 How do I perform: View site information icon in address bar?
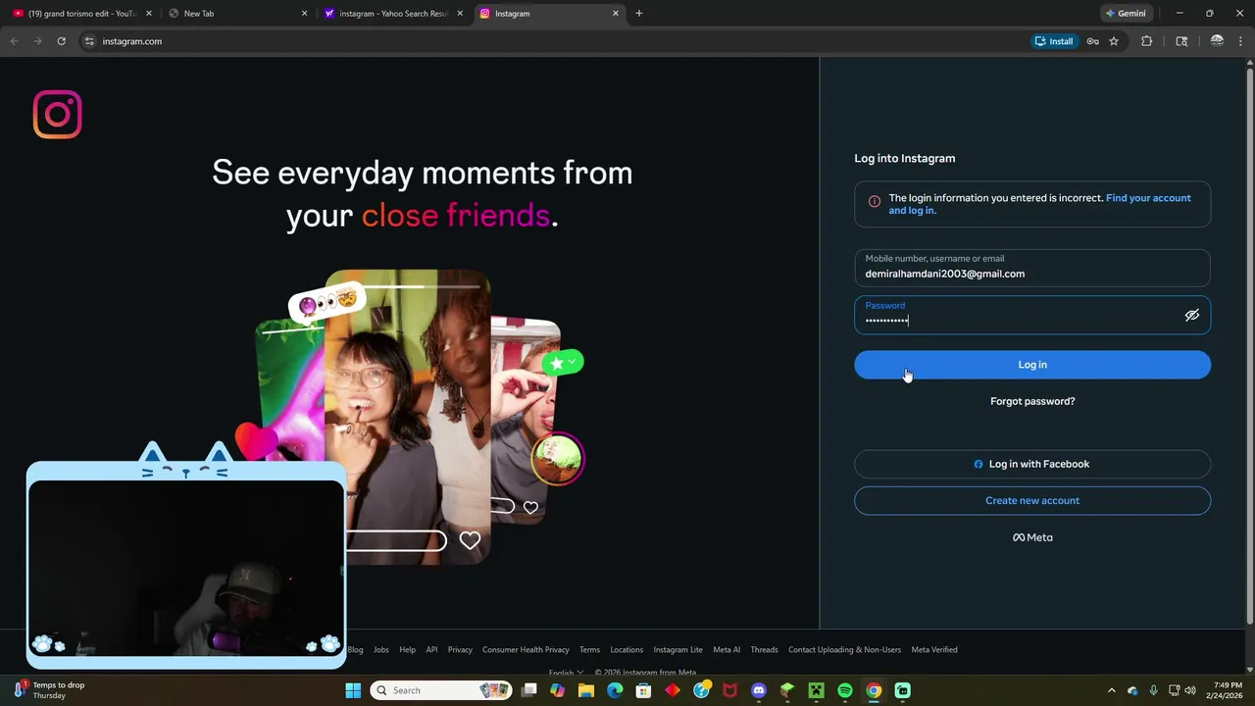tap(89, 41)
